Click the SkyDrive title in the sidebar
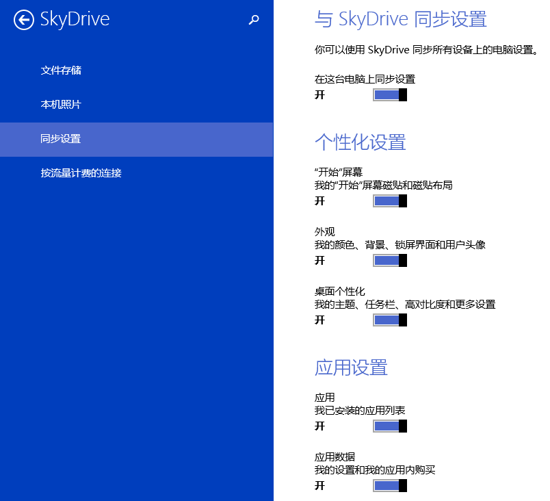 pyautogui.click(x=75, y=19)
